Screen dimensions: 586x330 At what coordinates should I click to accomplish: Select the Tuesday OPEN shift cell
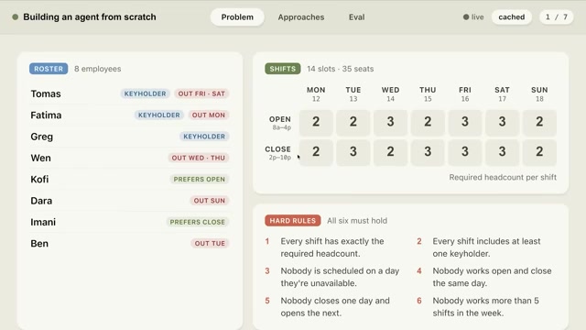(353, 123)
